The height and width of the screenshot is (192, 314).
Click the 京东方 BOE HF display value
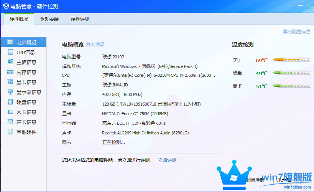(x=134, y=123)
